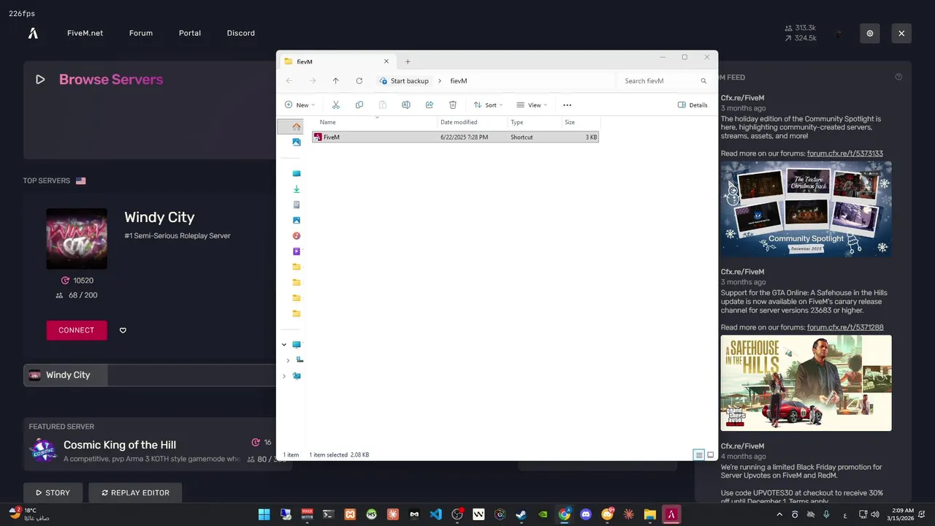This screenshot has height=526, width=935.
Task: Refresh the fievM folder view
Action: click(359, 81)
